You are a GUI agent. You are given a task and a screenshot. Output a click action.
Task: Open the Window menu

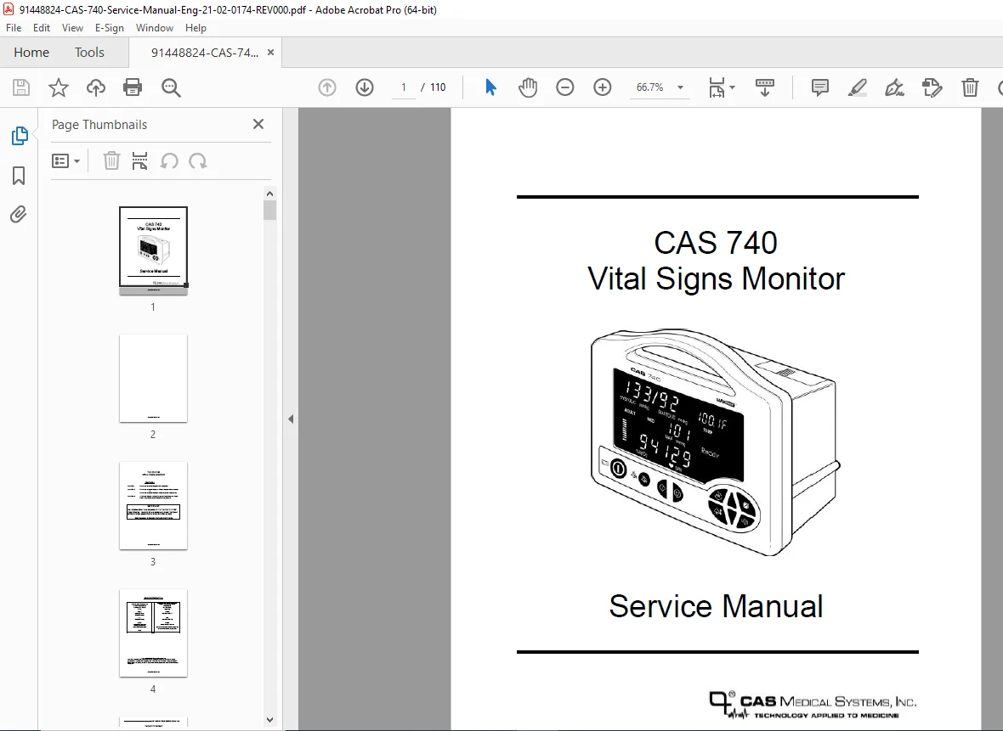point(154,28)
